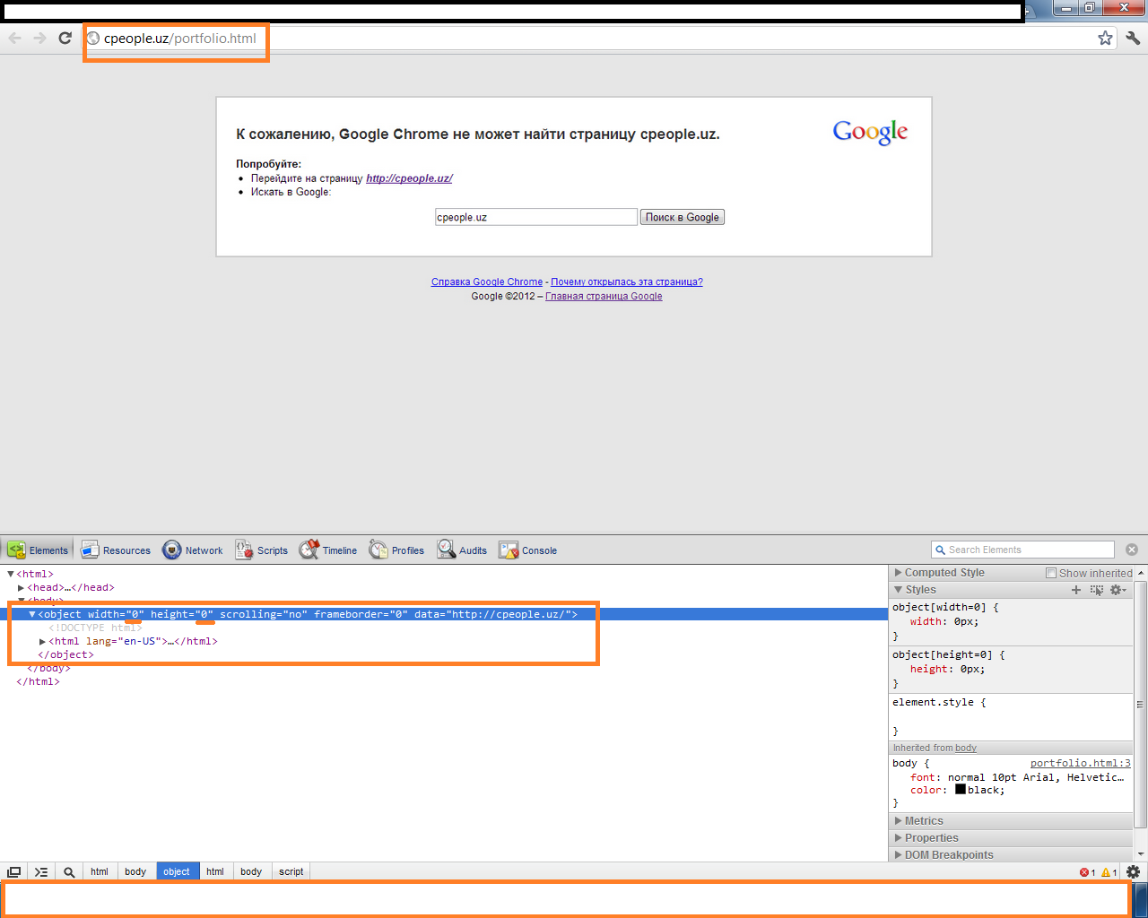The image size is (1148, 918).
Task: Reload the cpeople.uz page
Action: pyautogui.click(x=65, y=38)
